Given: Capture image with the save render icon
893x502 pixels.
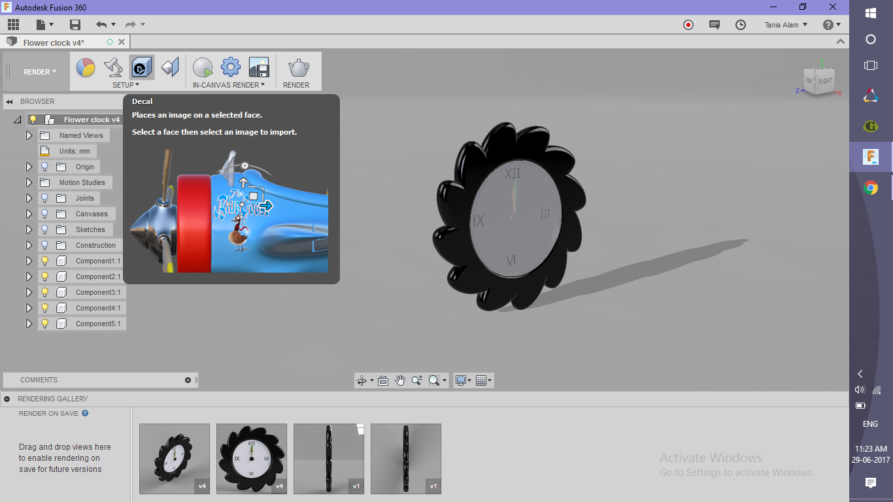Looking at the screenshot, I should point(259,67).
